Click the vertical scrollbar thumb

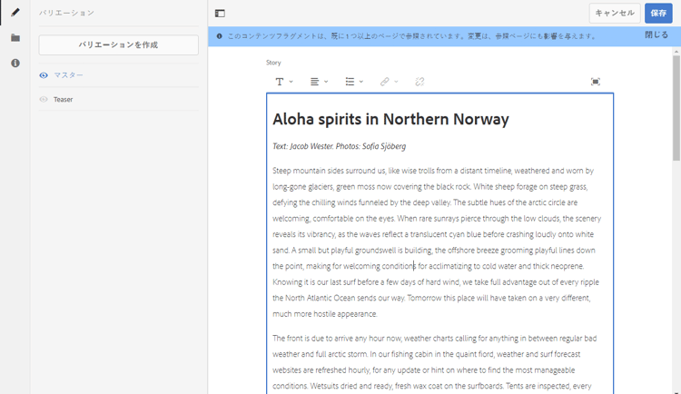(x=676, y=108)
